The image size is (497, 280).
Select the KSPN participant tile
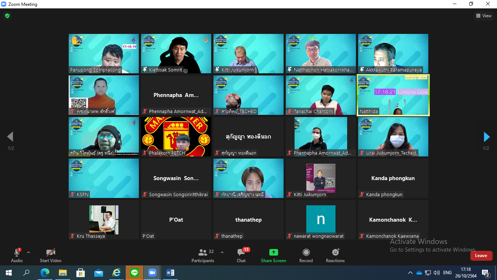[104, 178]
